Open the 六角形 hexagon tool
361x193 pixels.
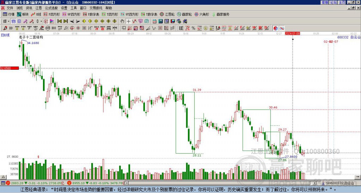[202, 14]
